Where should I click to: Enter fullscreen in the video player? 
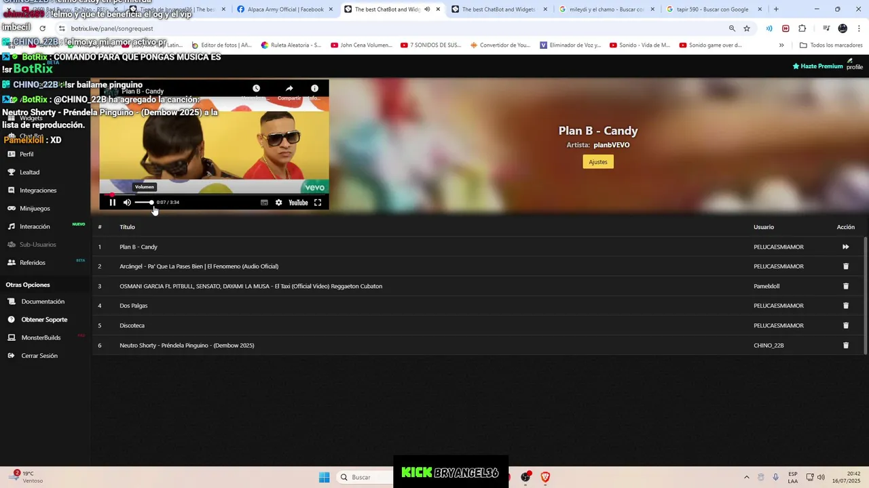[318, 203]
